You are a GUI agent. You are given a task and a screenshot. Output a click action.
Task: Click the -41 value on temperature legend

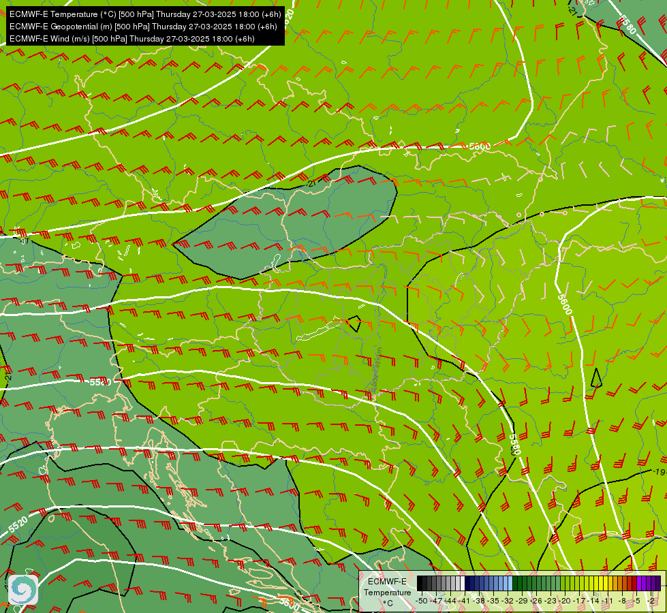(x=464, y=601)
